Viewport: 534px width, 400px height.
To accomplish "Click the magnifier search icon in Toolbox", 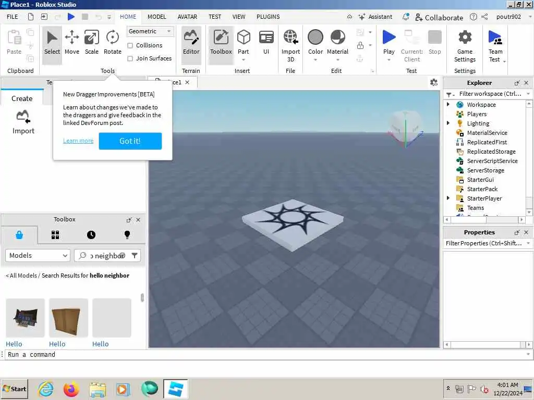I will click(x=82, y=255).
